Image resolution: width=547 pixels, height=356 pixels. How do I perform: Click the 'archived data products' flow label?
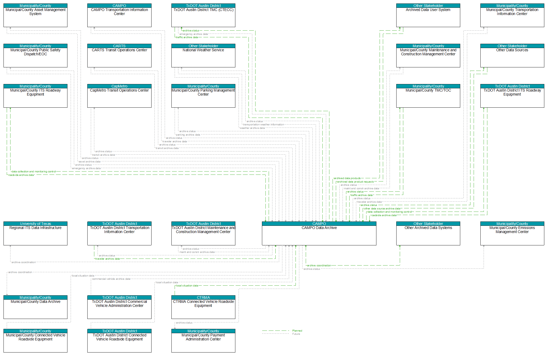point(347,178)
